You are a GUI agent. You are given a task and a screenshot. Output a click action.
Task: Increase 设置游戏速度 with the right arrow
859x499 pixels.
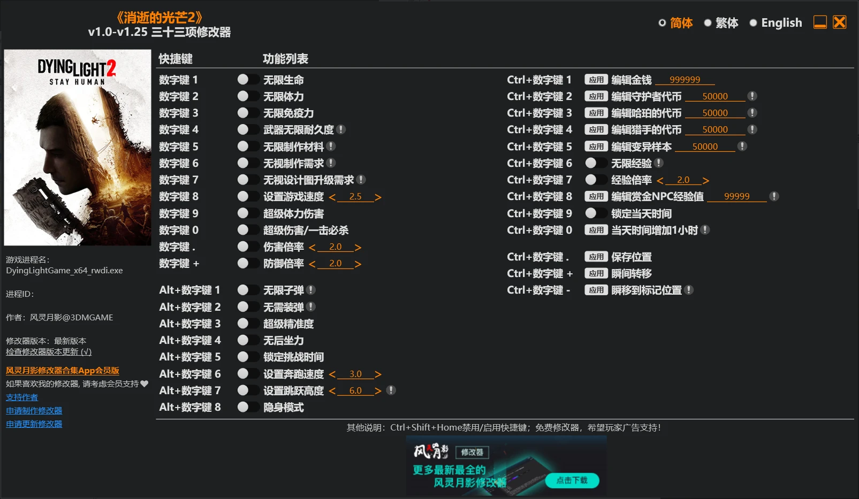[377, 196]
